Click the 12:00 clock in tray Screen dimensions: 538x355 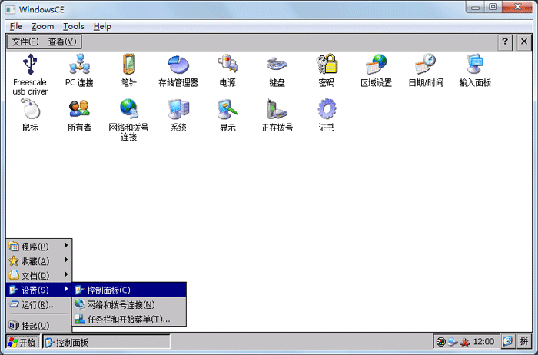click(x=483, y=342)
